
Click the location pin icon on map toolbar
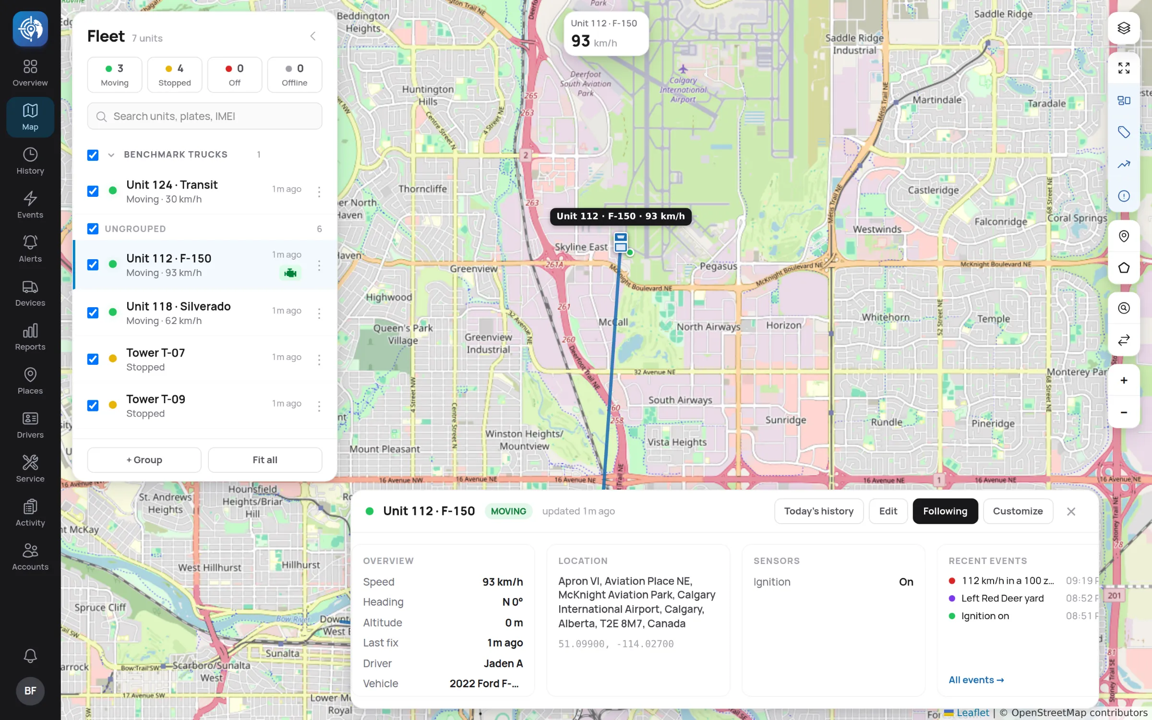coord(1123,236)
